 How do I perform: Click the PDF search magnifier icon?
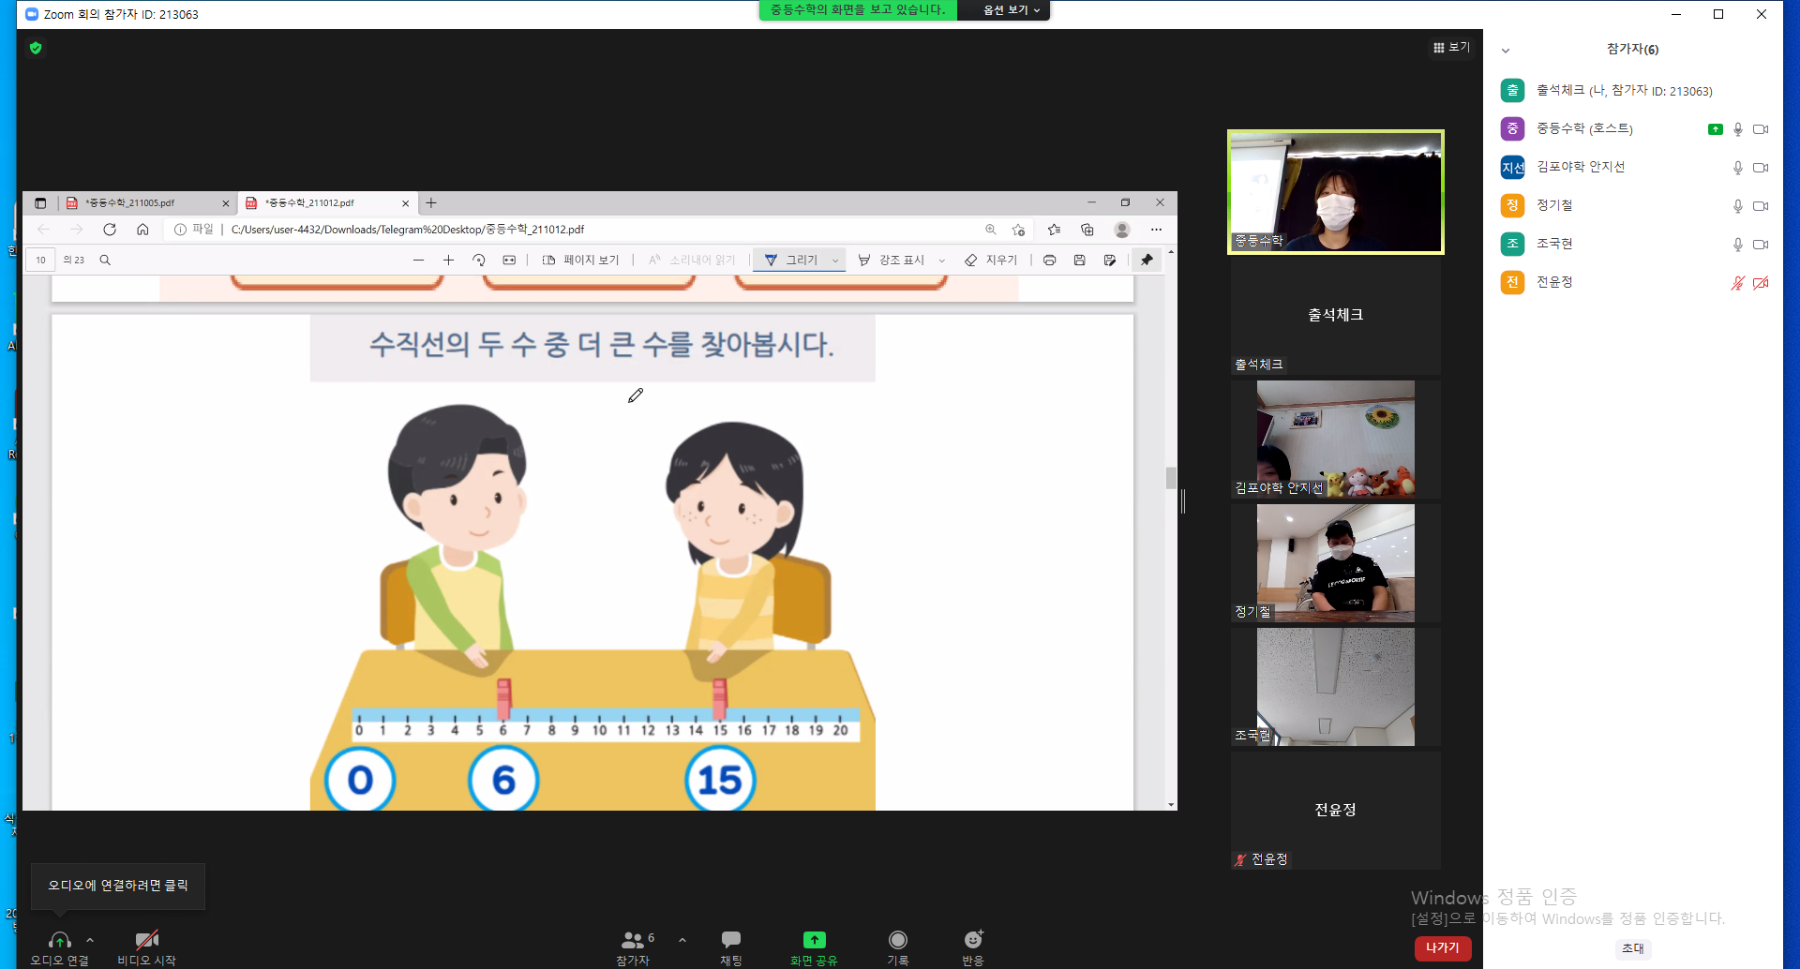[x=105, y=261]
